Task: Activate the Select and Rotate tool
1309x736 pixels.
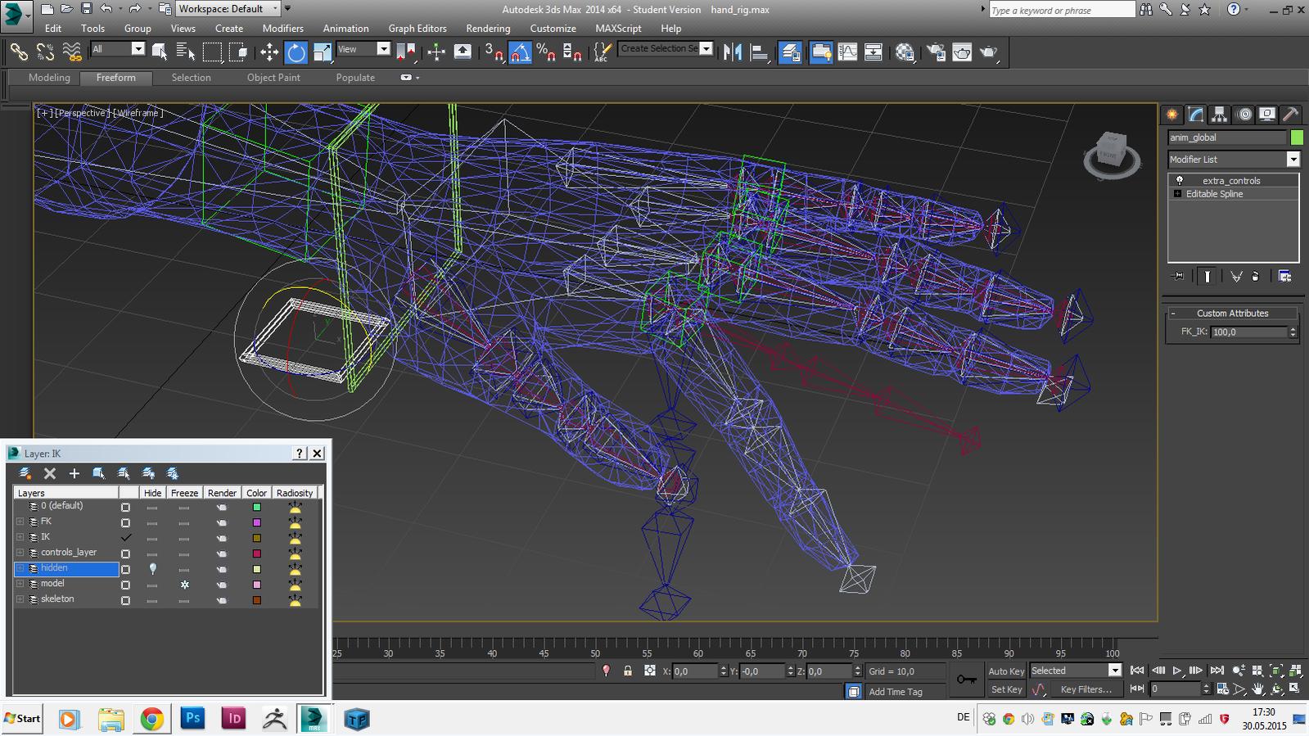Action: tap(296, 52)
